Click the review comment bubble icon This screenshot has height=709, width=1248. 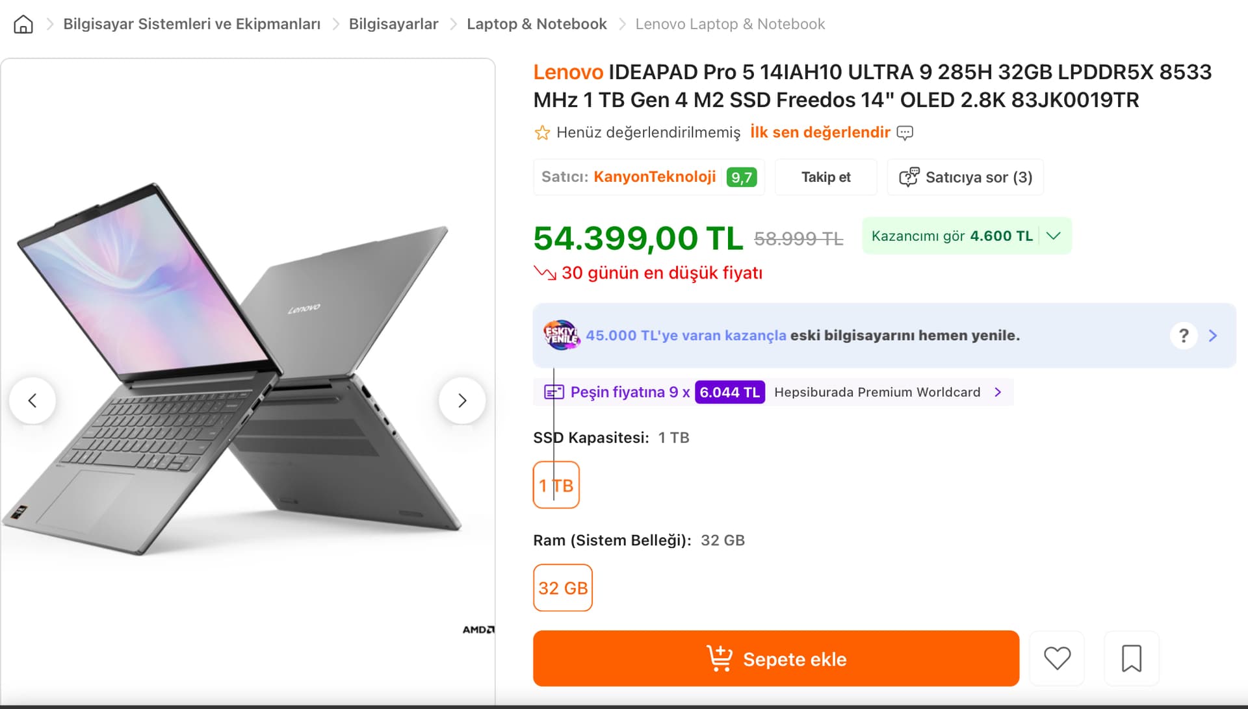pos(905,133)
